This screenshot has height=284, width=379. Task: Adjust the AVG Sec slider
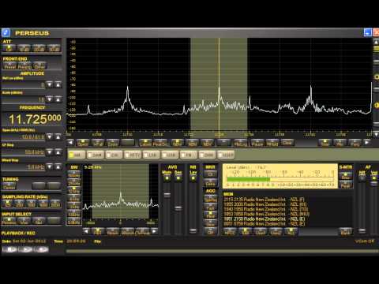click(x=178, y=208)
